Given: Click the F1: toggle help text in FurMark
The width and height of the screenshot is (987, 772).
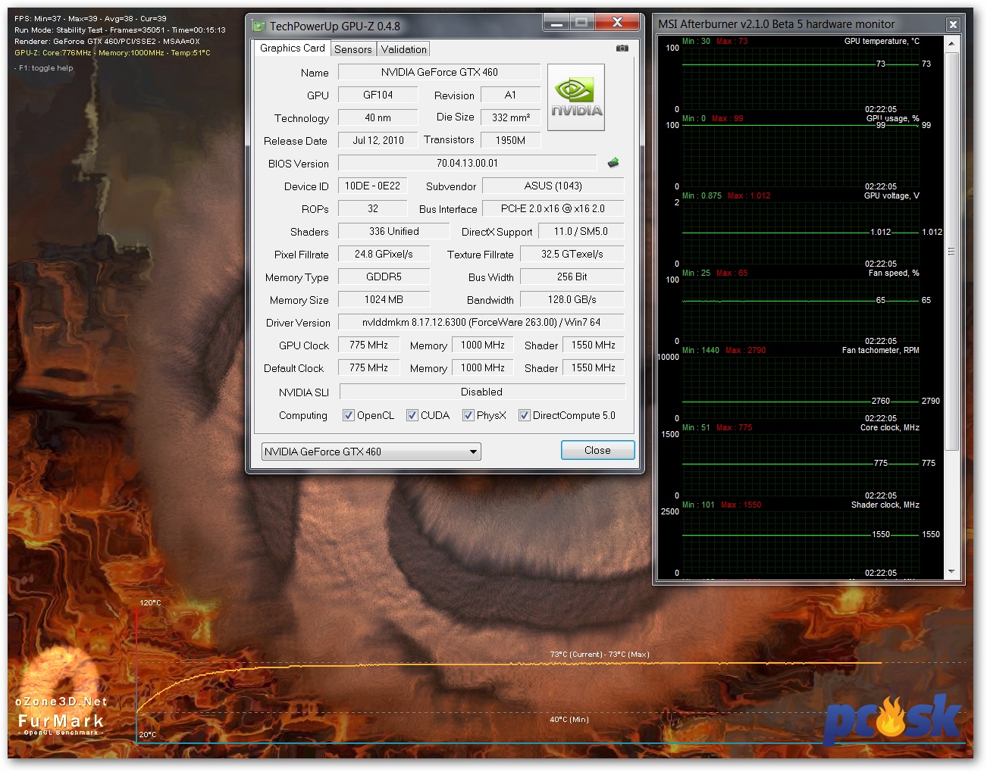Looking at the screenshot, I should [x=45, y=68].
